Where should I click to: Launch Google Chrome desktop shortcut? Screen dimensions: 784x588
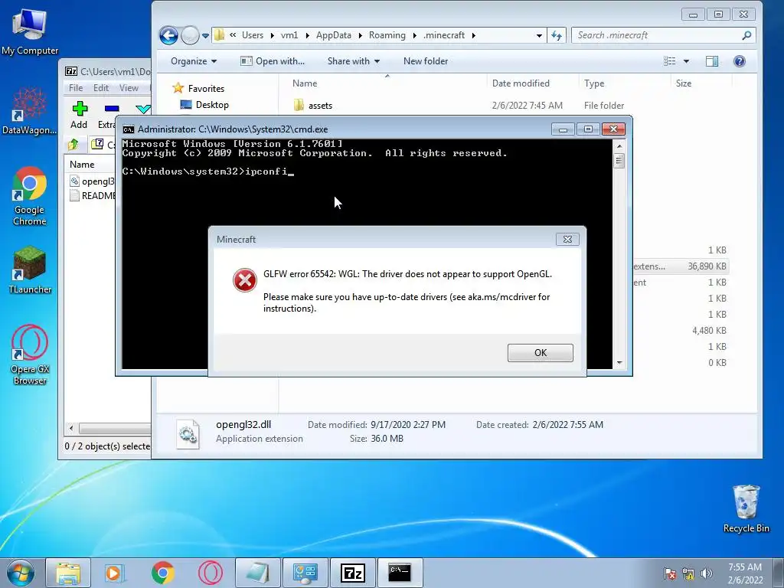point(30,196)
